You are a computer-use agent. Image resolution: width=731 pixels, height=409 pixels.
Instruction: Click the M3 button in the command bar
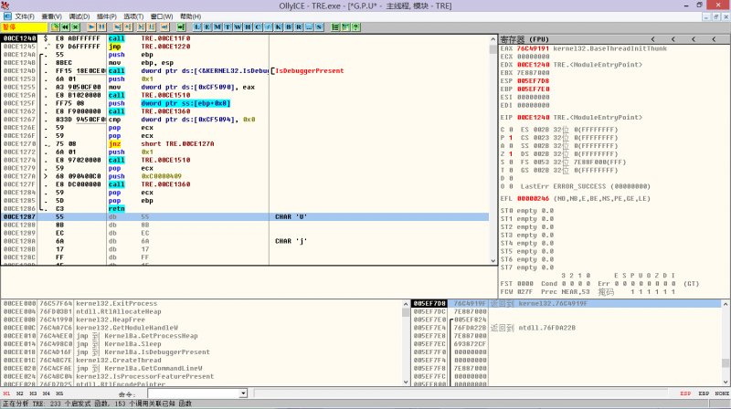tap(33, 393)
